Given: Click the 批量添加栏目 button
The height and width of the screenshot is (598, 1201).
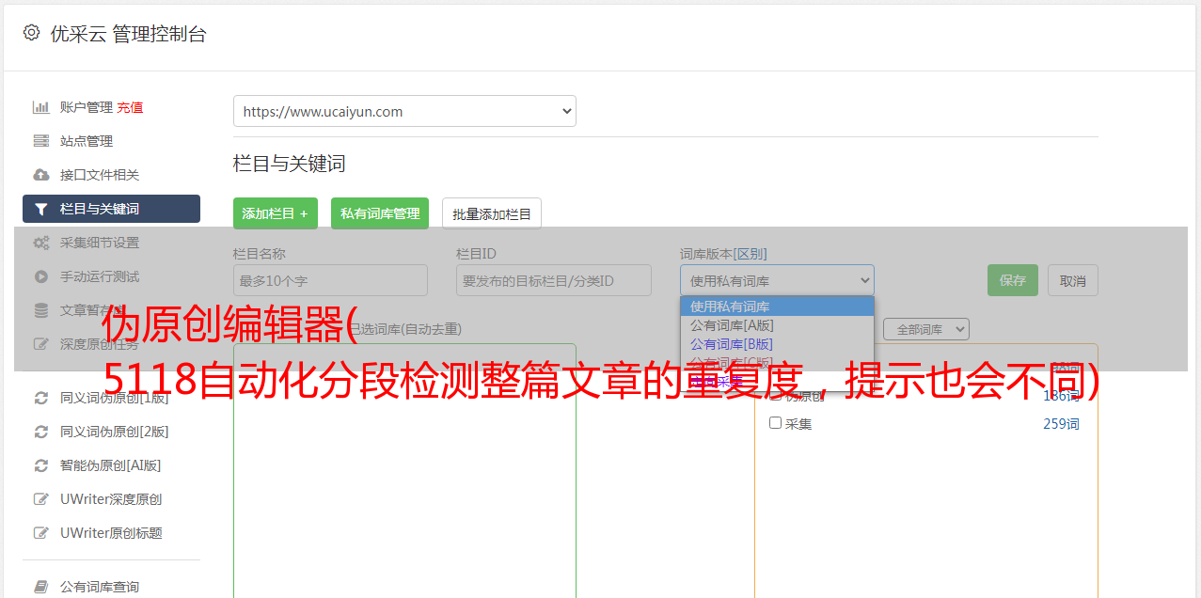Looking at the screenshot, I should [x=492, y=213].
